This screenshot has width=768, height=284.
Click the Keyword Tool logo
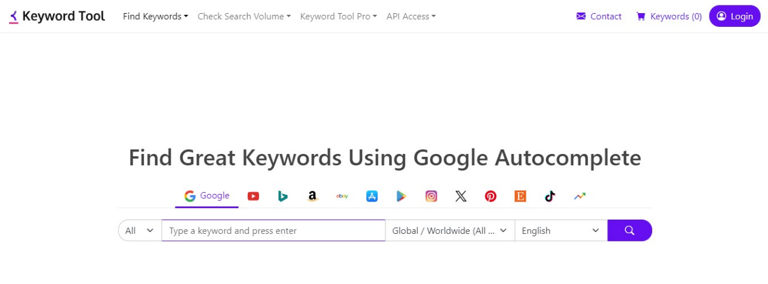point(57,16)
